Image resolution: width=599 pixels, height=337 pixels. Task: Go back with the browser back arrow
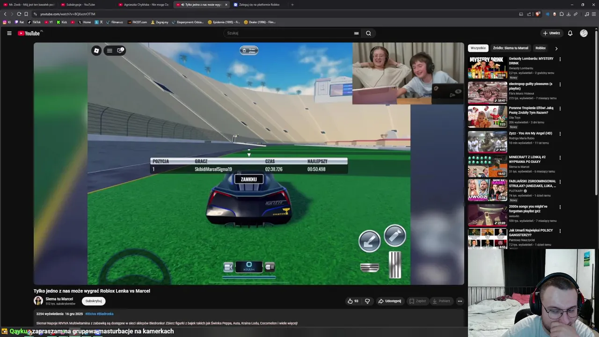tap(5, 14)
